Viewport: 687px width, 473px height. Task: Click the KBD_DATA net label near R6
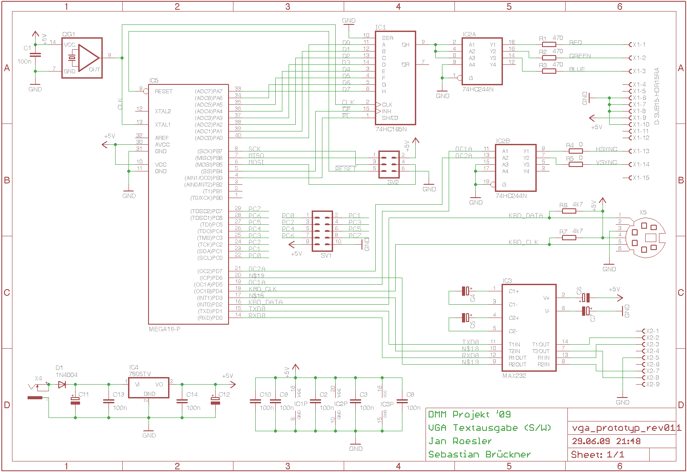click(525, 216)
